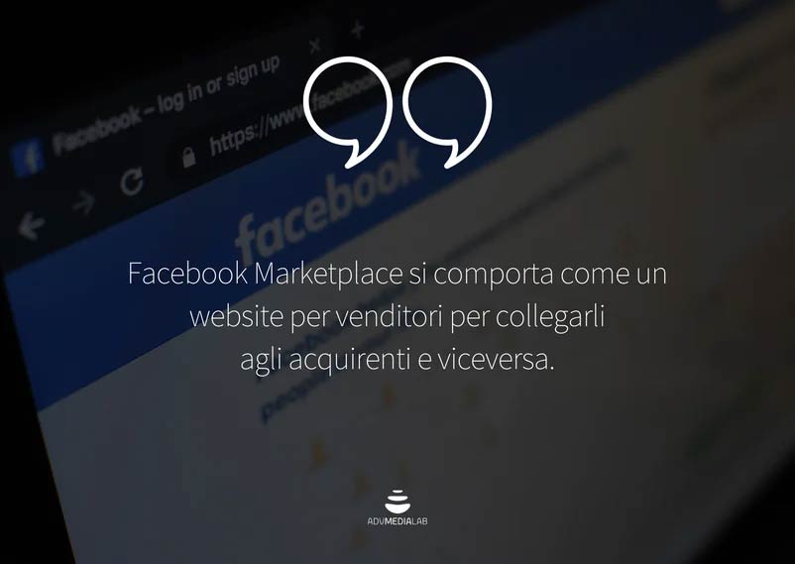
Task: Click the blue Facebook header bar
Action: tap(304, 228)
